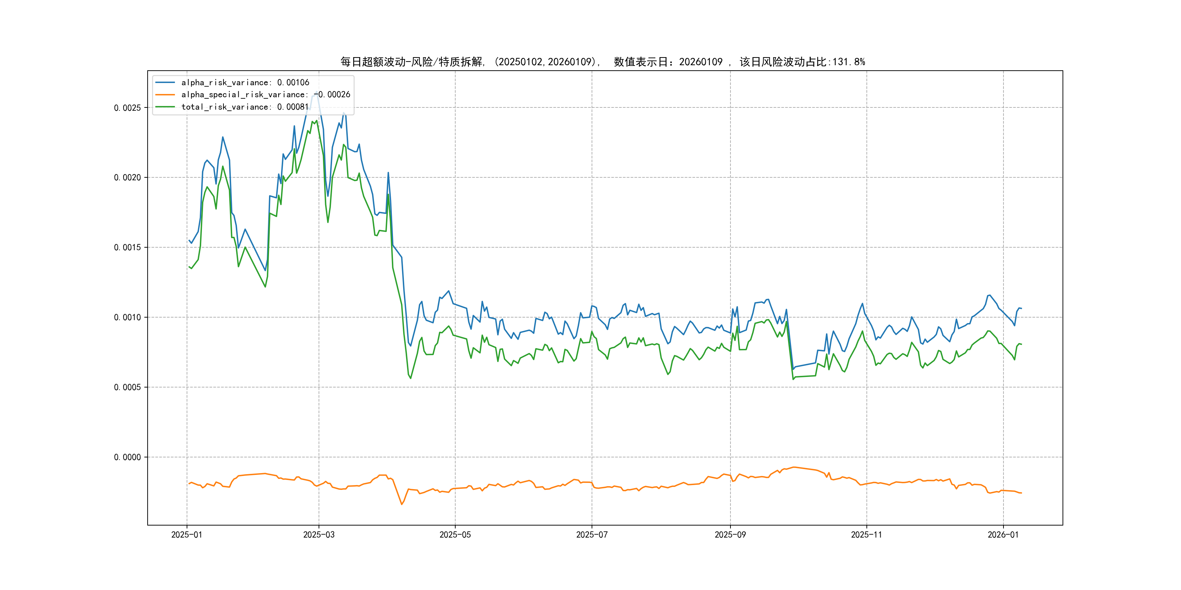1181x590 pixels.
Task: Select the alpha_special_risk_variance legend label
Action: point(265,95)
